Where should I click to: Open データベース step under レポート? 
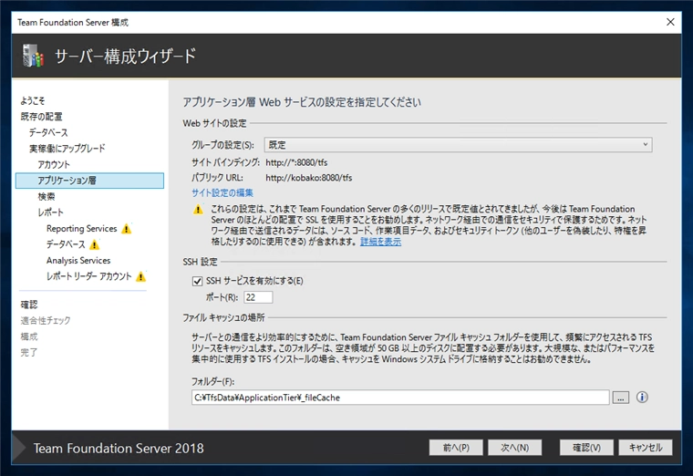coord(66,244)
